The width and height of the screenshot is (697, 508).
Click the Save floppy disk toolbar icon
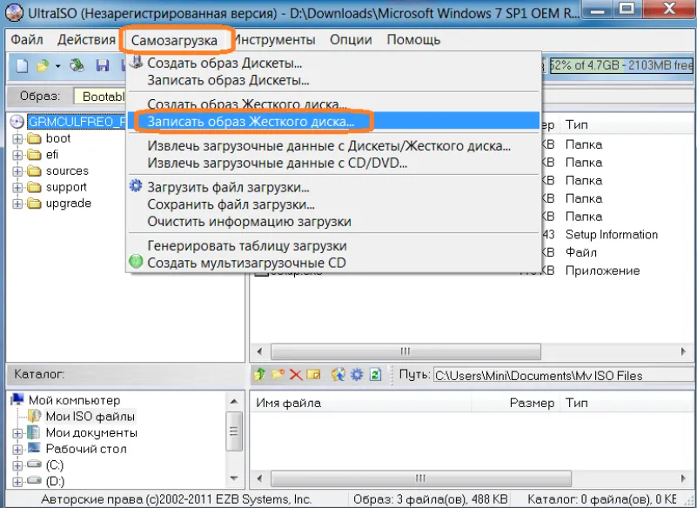coord(103,66)
